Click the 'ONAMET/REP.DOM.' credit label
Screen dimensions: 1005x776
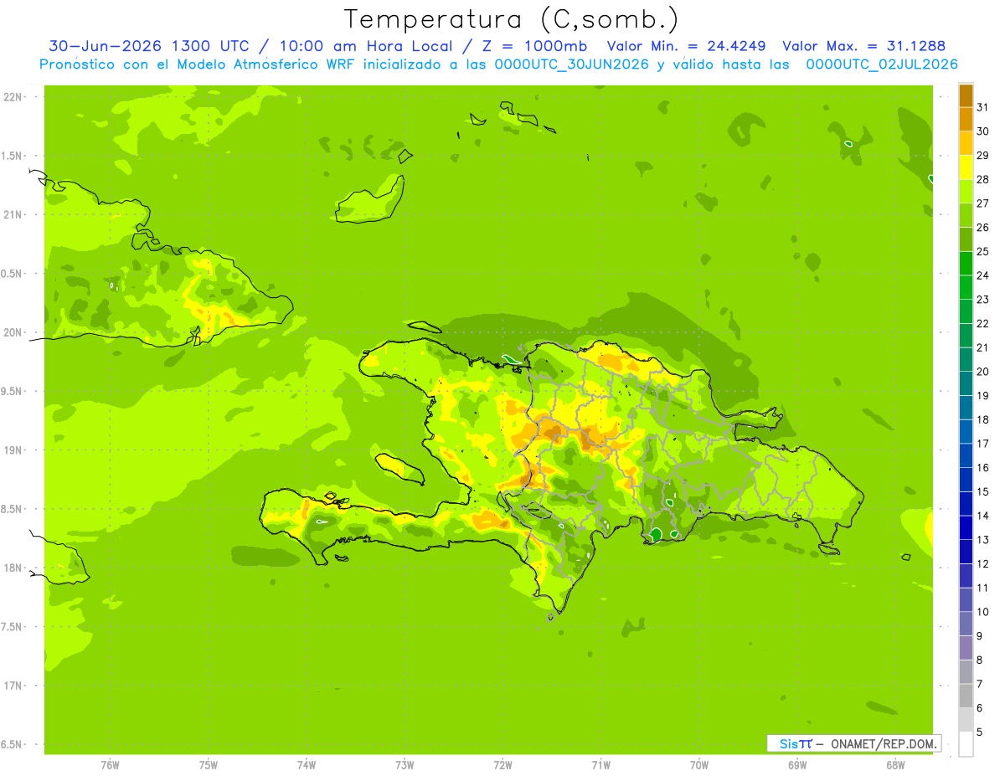click(x=884, y=743)
